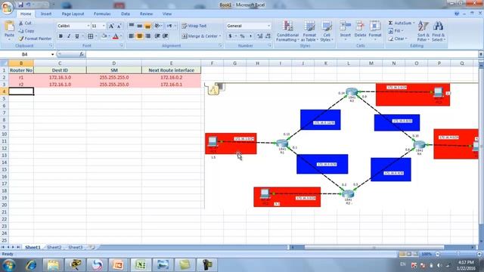
Task: Open the Insert ribbon tab
Action: coord(46,14)
